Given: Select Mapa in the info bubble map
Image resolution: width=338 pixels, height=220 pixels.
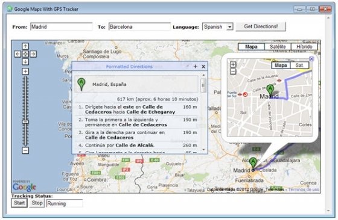Looking at the screenshot, I should [281, 66].
